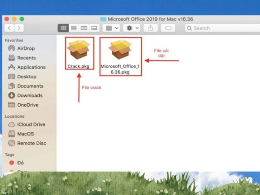Go back with the left chevron button
The height and width of the screenshot is (195, 260).
tap(9, 28)
